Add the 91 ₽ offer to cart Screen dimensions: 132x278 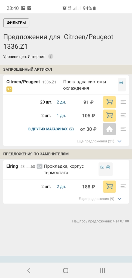(109, 102)
